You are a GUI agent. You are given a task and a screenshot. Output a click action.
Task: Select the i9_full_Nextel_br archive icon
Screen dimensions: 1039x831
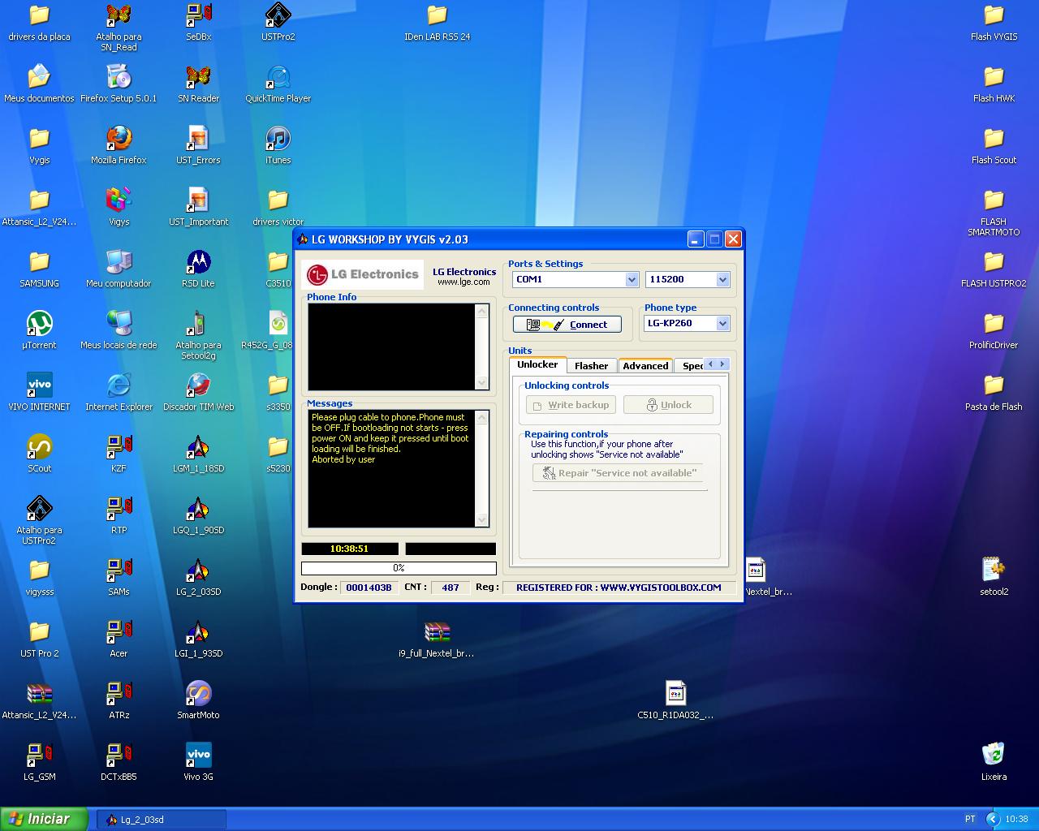click(437, 638)
